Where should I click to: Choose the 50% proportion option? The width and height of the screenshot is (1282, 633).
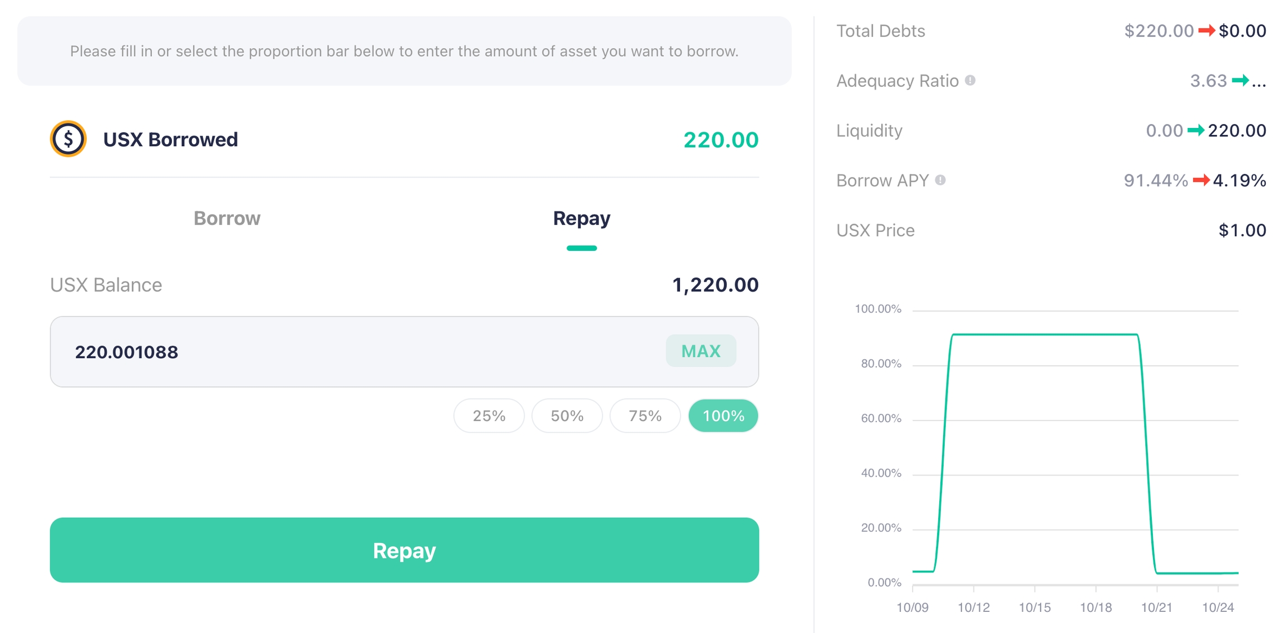567,416
